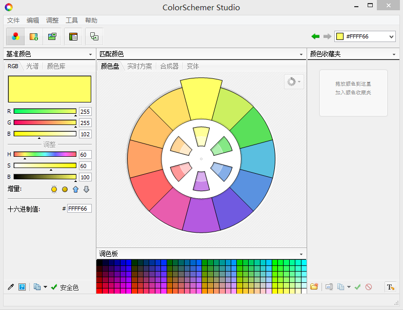Click the brightness value field 100
The image size is (403, 310).
point(85,177)
